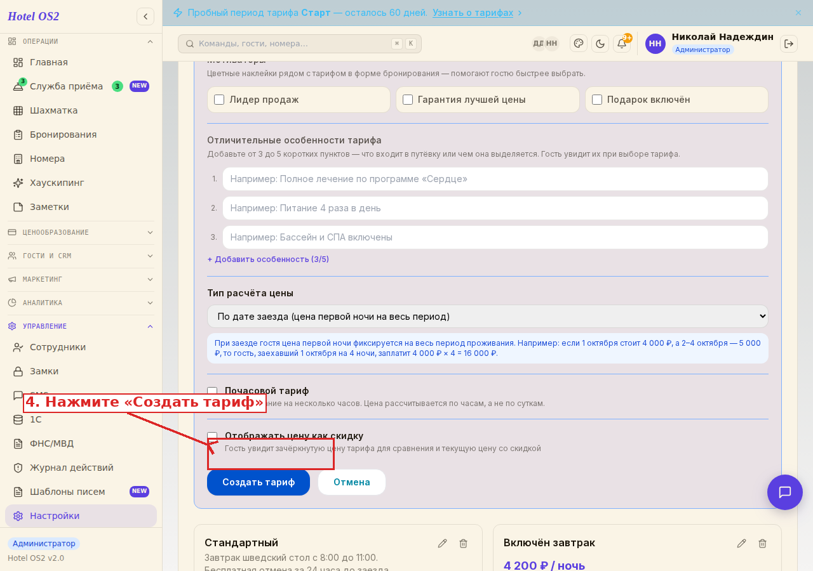Open the chat support bubble
This screenshot has height=571, width=813.
pos(785,492)
